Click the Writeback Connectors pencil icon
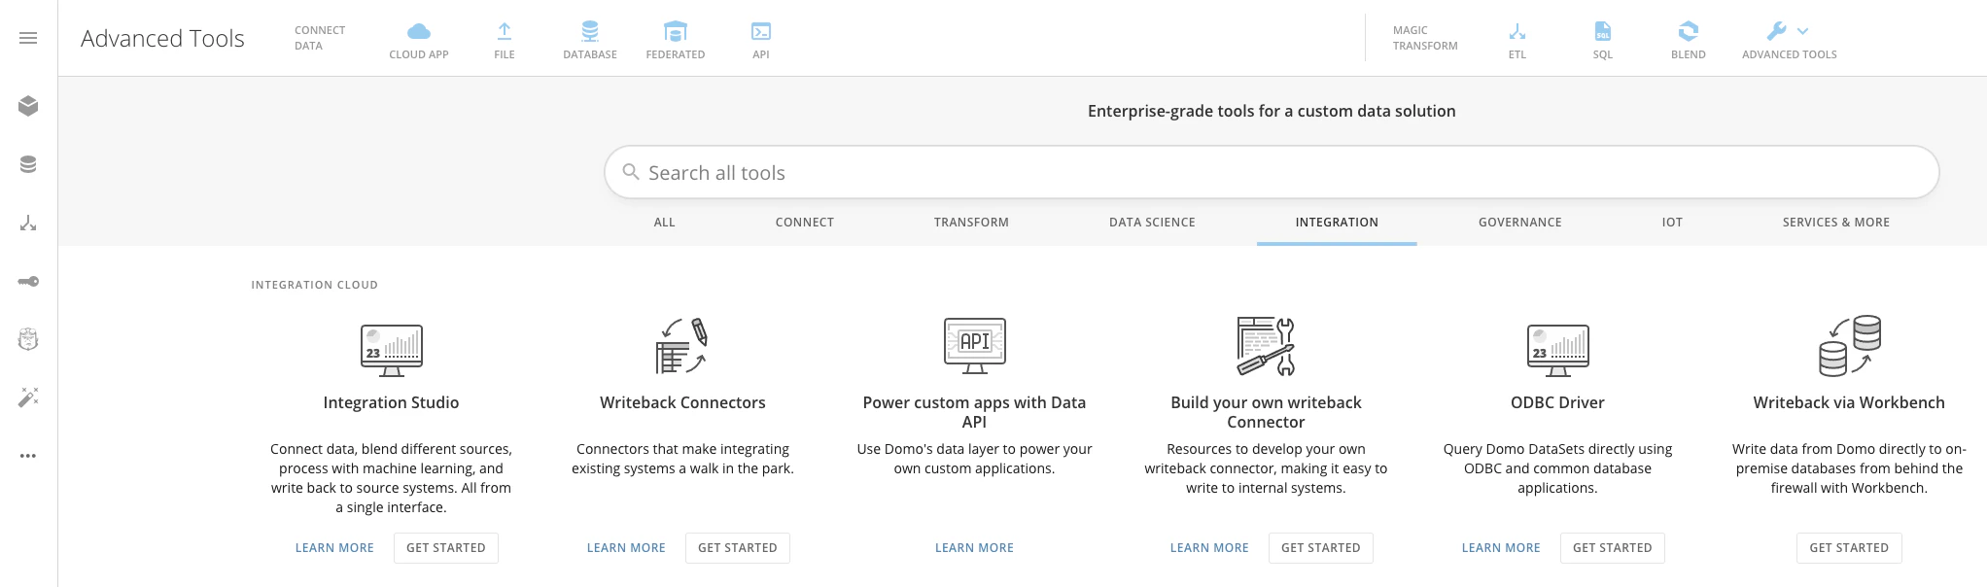 682,346
